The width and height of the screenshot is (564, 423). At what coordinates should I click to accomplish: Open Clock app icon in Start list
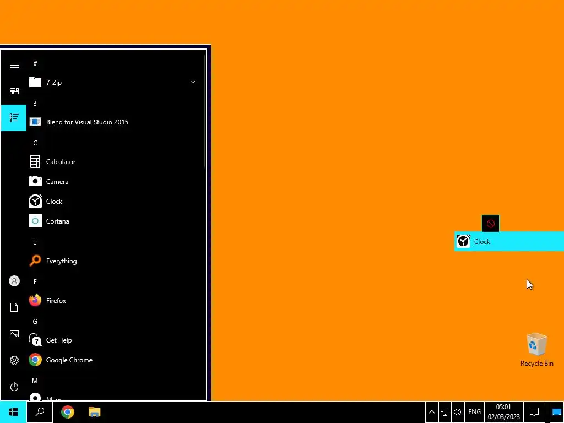(35, 201)
